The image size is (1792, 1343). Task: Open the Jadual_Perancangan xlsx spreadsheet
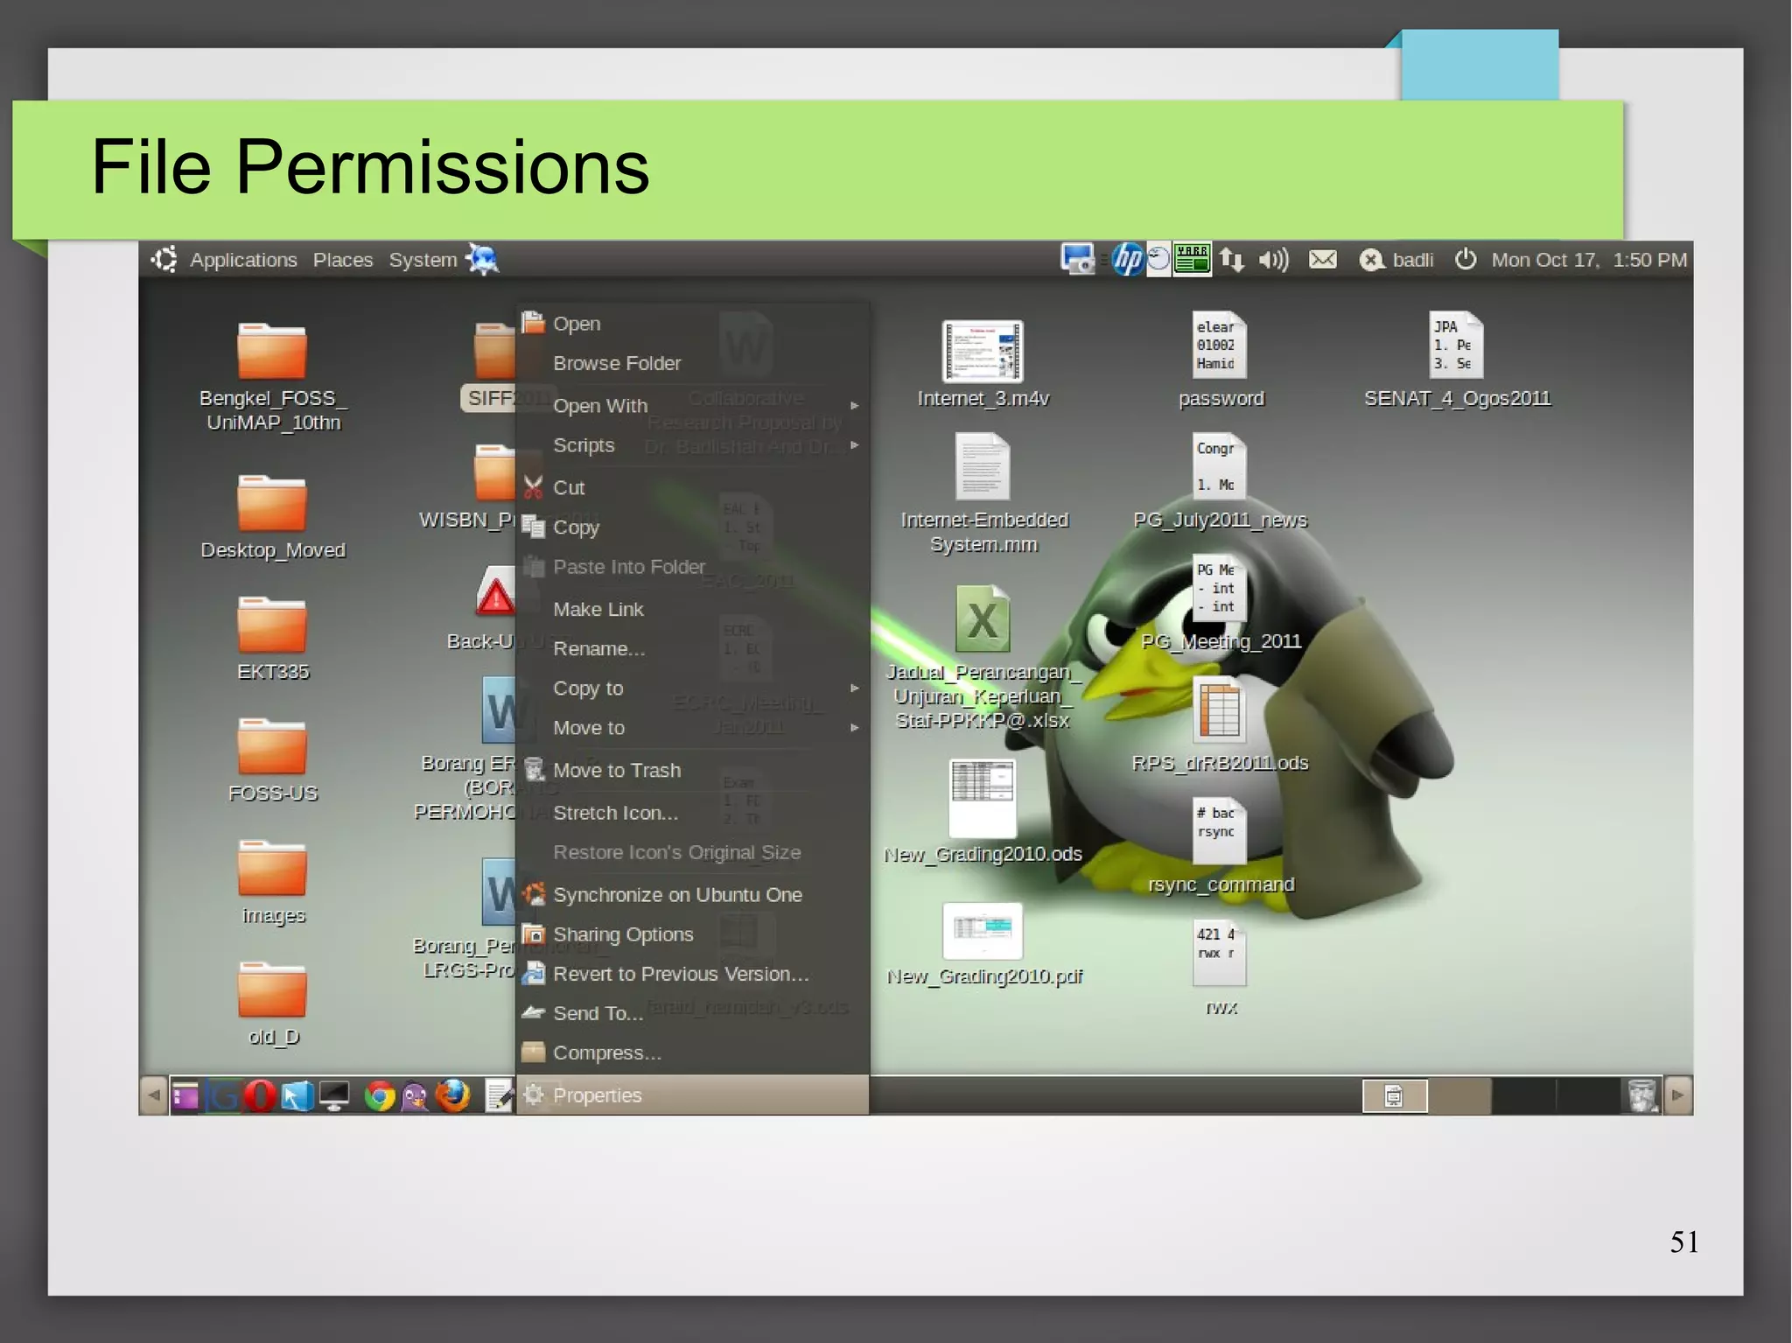click(983, 619)
